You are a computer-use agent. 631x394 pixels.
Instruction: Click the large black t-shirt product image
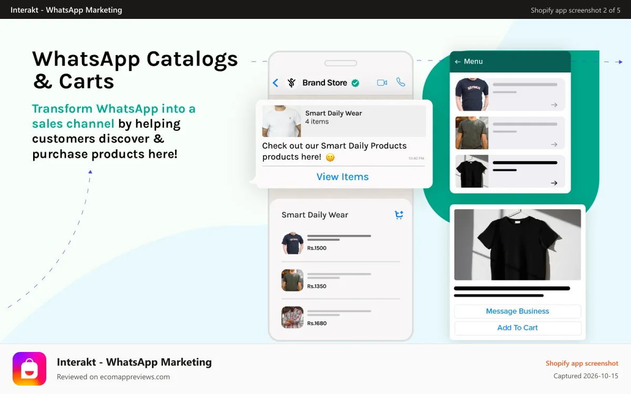click(517, 245)
